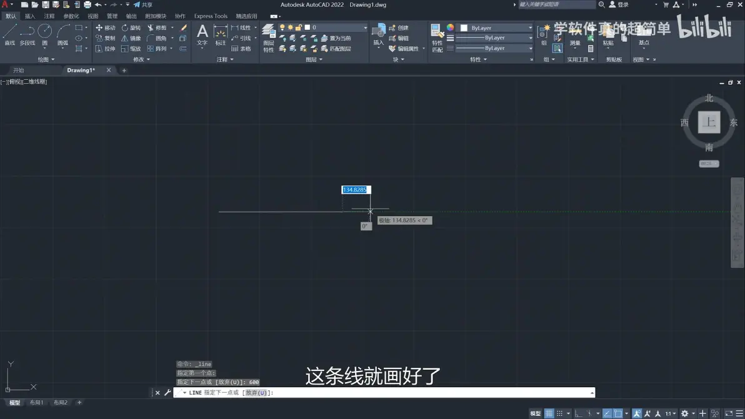Expand the 绘图 panel options
Image resolution: width=745 pixels, height=419 pixels.
coord(46,59)
